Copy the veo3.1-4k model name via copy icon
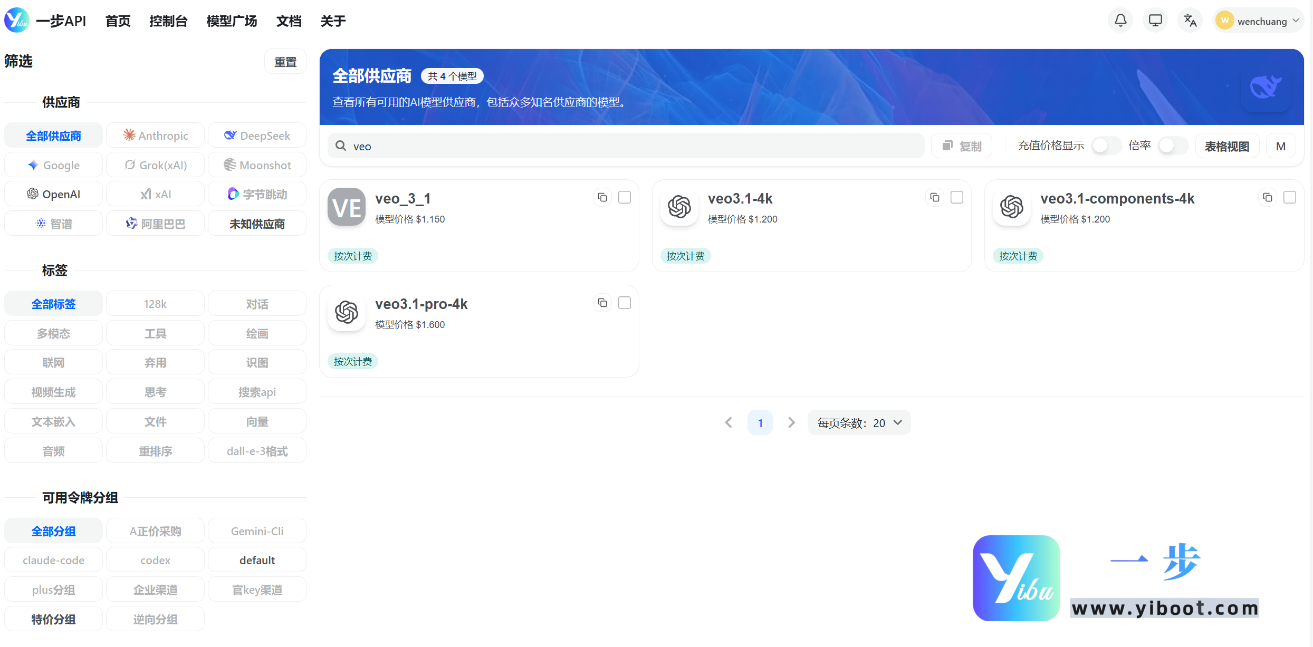This screenshot has height=647, width=1313. click(935, 197)
